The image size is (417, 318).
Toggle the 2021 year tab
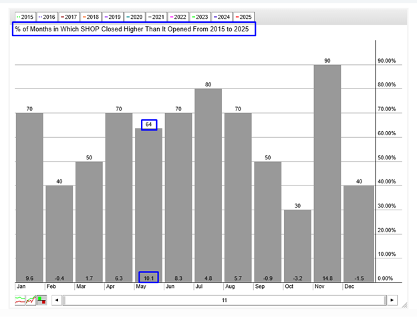tap(156, 17)
